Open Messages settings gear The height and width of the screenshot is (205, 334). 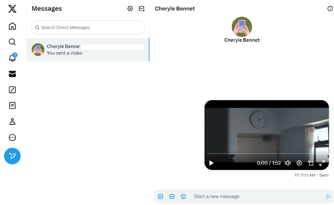(130, 9)
